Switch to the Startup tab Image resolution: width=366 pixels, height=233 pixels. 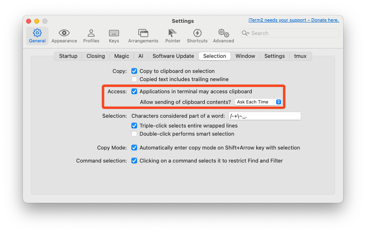point(68,56)
